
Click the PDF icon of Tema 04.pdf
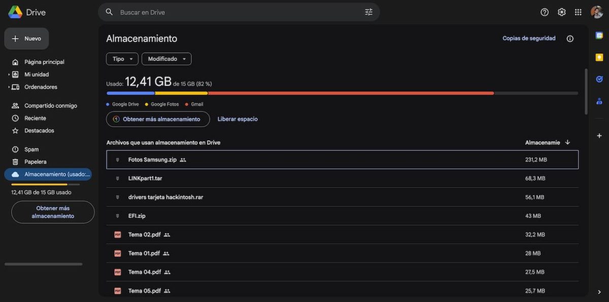point(118,272)
